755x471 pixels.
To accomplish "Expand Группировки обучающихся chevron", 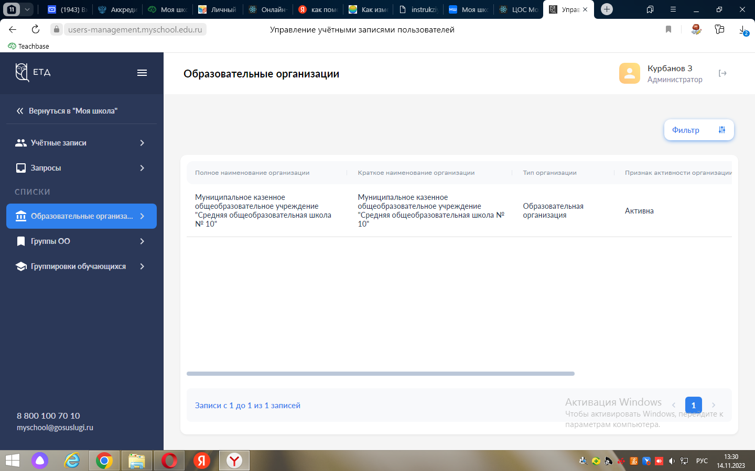I will point(142,266).
